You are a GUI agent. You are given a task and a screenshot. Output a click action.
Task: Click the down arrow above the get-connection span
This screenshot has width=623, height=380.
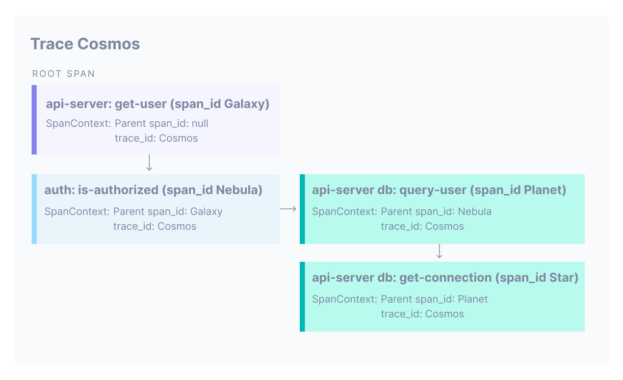click(439, 252)
